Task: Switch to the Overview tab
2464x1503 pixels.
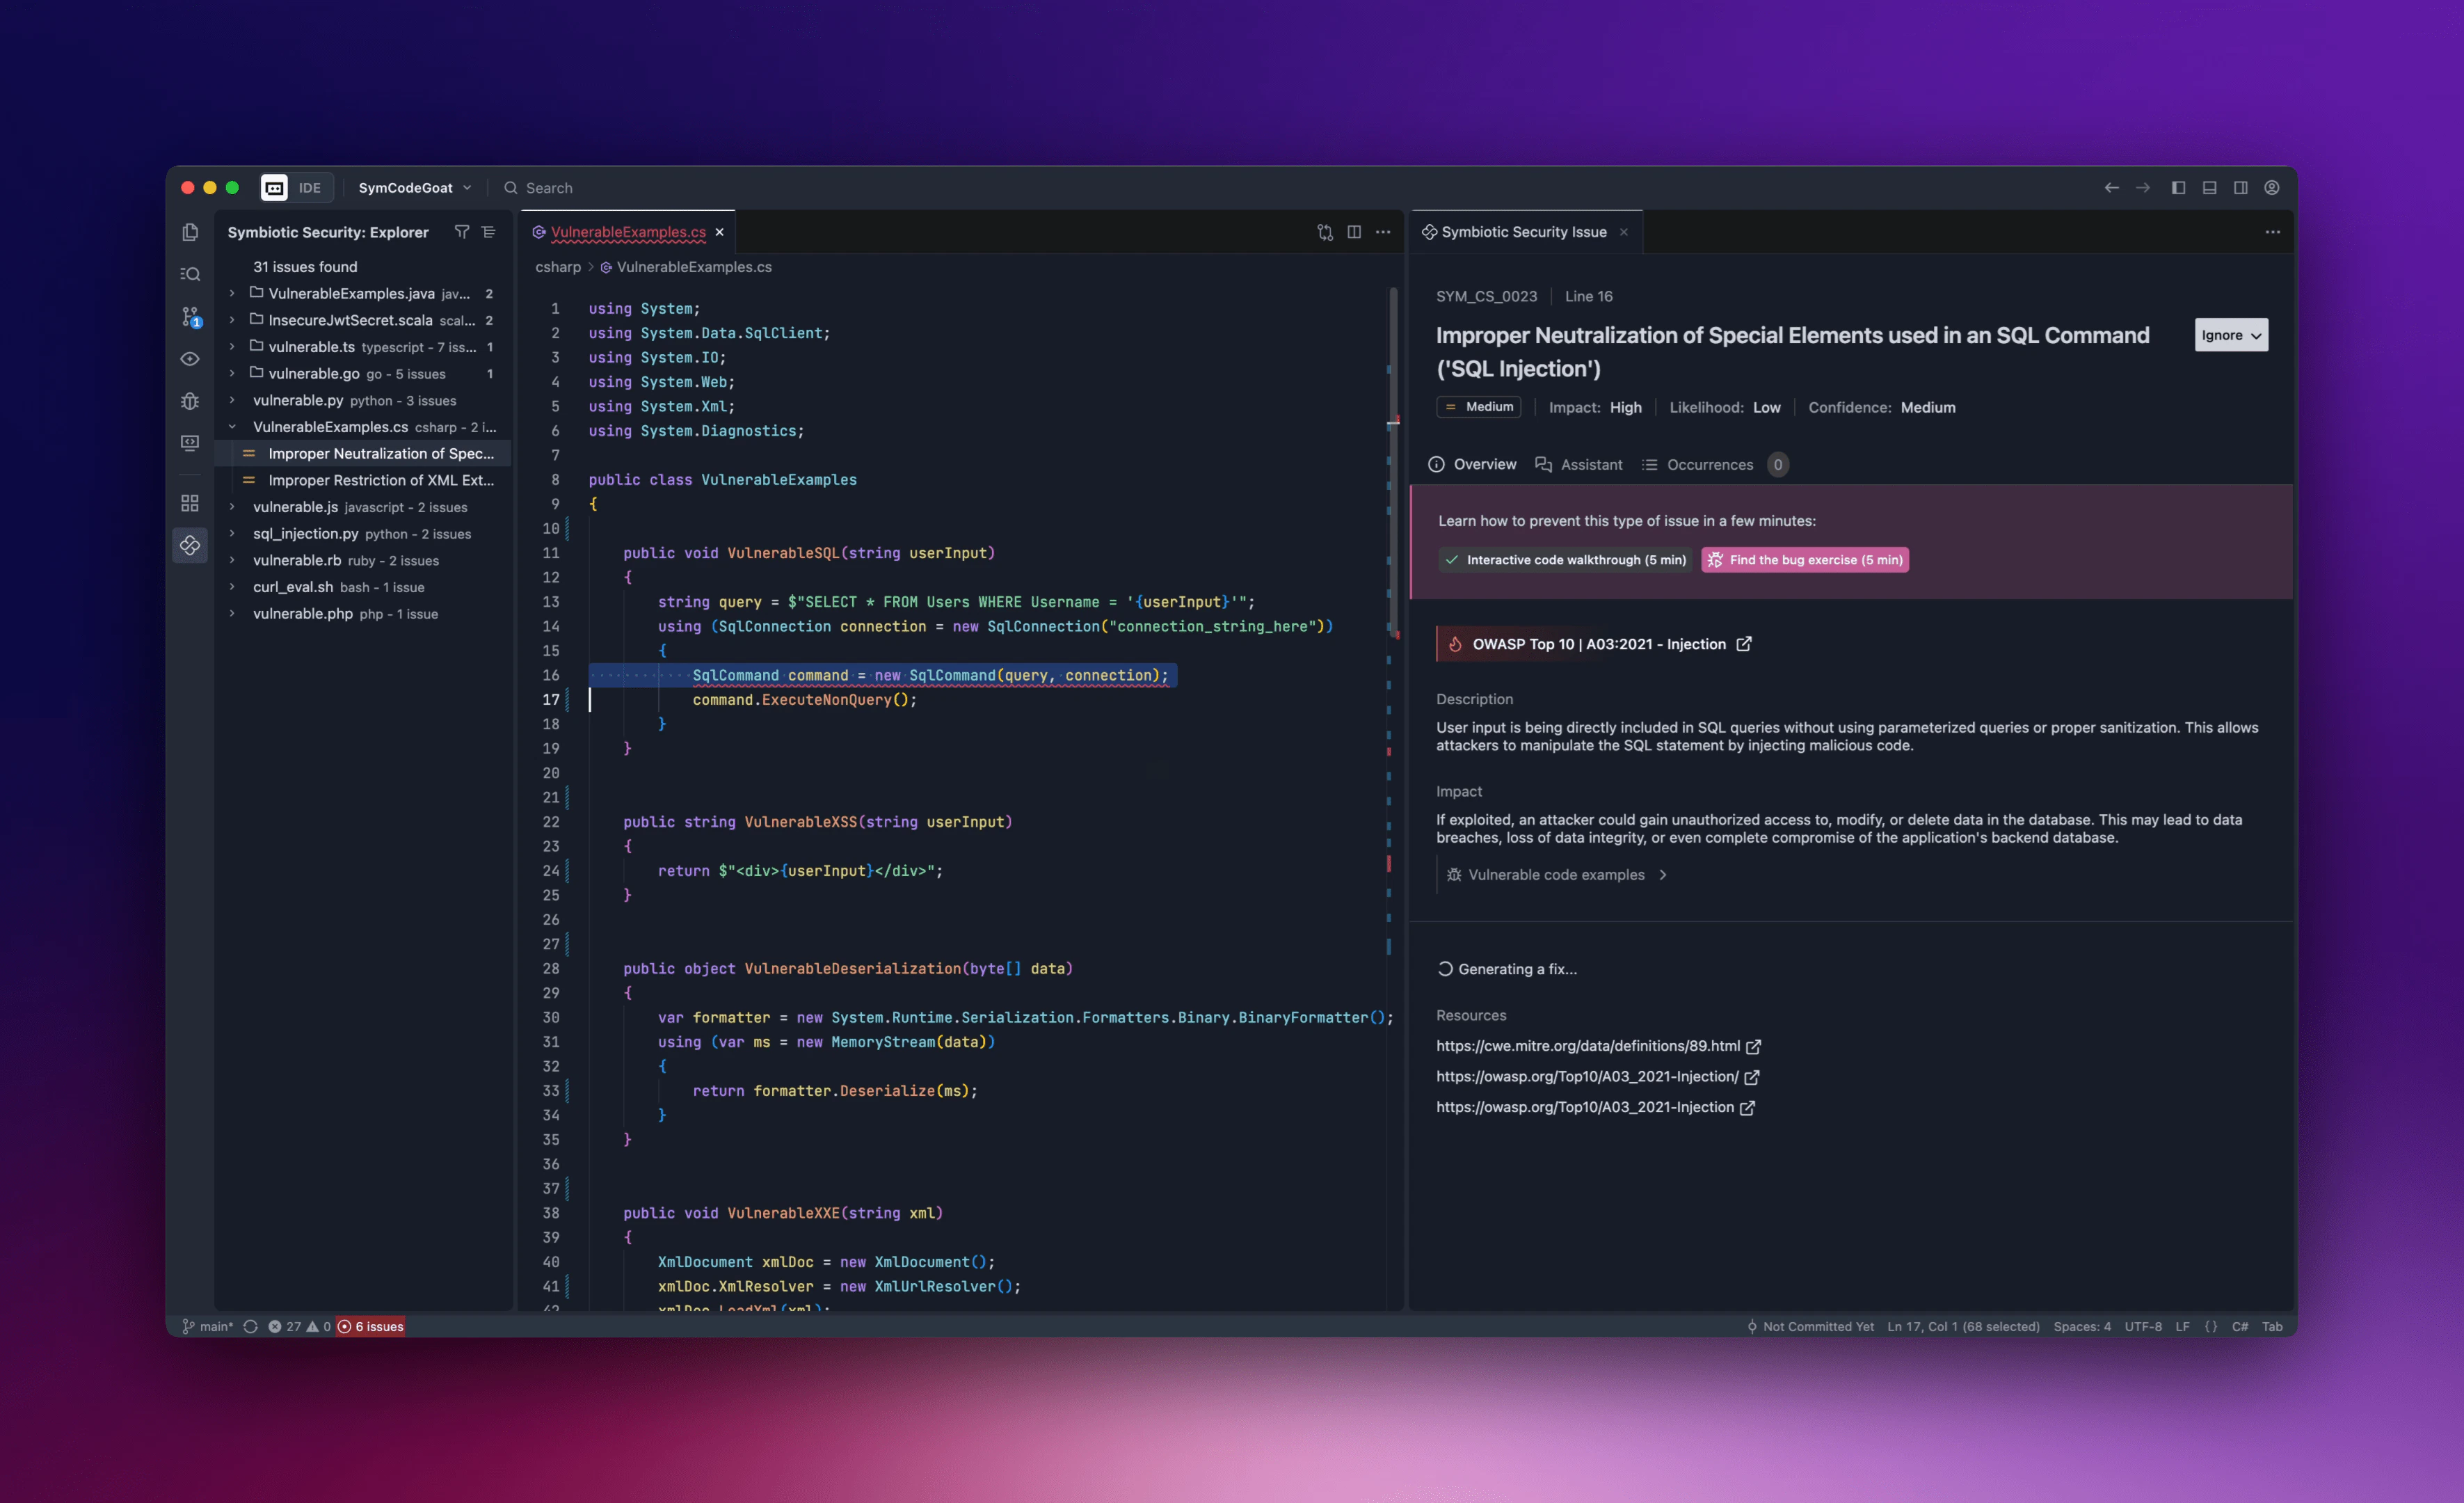Action: (x=1472, y=465)
